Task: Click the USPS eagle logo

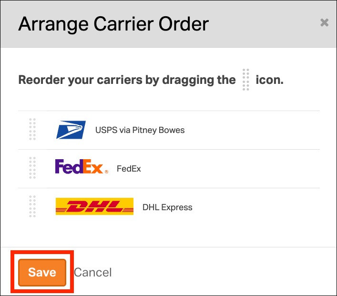Action: (x=71, y=130)
